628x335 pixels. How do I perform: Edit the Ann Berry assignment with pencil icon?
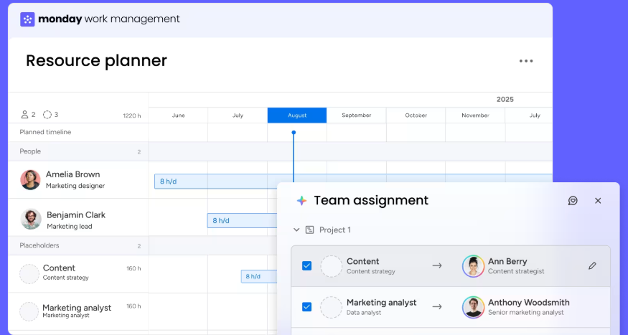coord(592,266)
